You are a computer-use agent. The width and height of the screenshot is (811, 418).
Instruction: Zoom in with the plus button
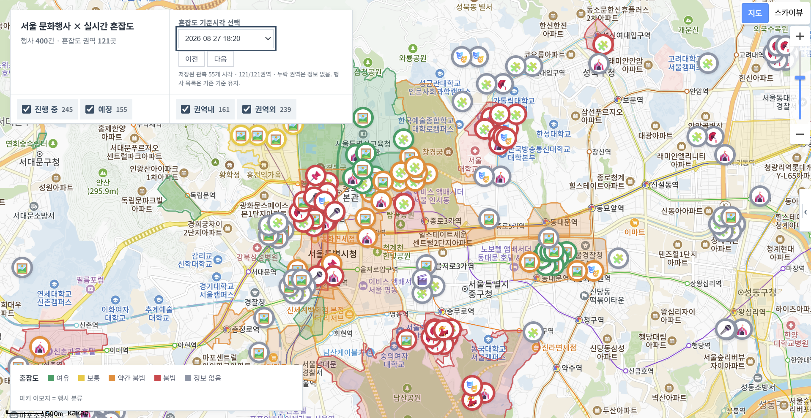point(800,36)
